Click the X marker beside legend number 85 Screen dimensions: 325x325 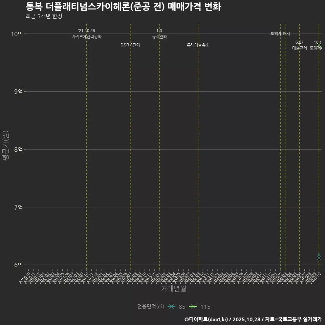click(171, 306)
